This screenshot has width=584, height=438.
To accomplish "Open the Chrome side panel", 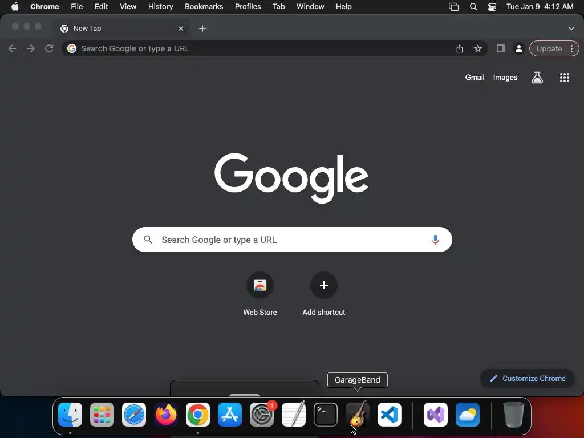I will point(501,48).
